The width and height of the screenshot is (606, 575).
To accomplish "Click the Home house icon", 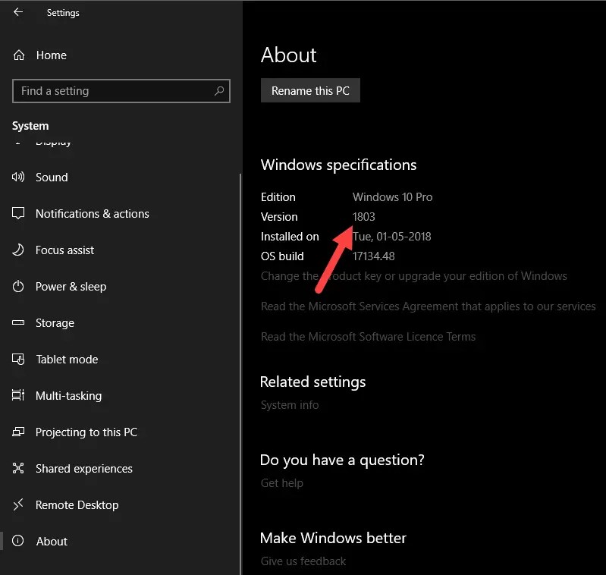I will click(x=18, y=55).
